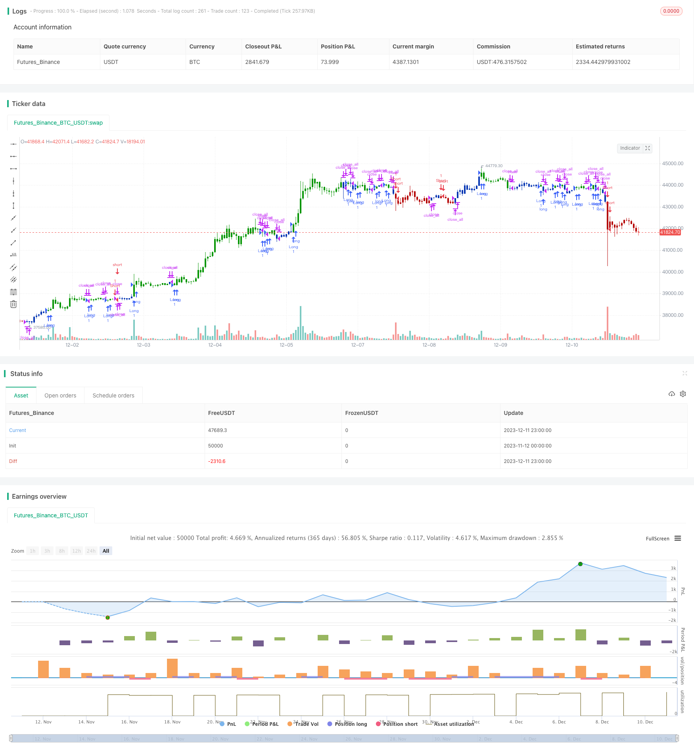This screenshot has height=754, width=694.
Task: Open the Status info settings gear
Action: (x=683, y=394)
